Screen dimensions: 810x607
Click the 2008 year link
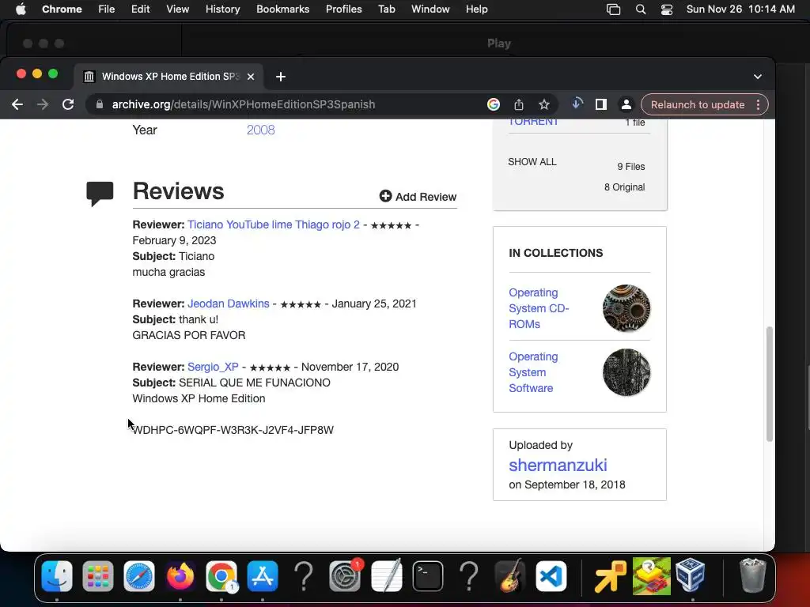260,130
